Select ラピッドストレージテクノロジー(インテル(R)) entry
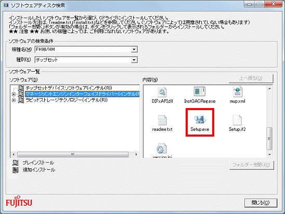 [x=67, y=100]
